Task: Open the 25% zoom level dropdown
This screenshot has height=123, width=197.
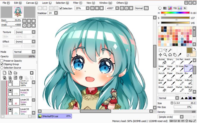Action: (x=87, y=8)
